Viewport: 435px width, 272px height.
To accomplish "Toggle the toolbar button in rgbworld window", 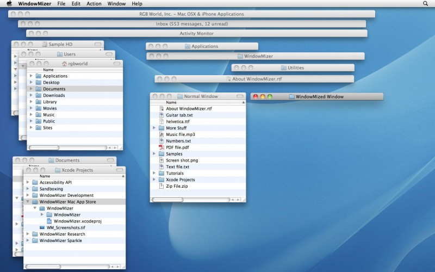I will tap(117, 64).
